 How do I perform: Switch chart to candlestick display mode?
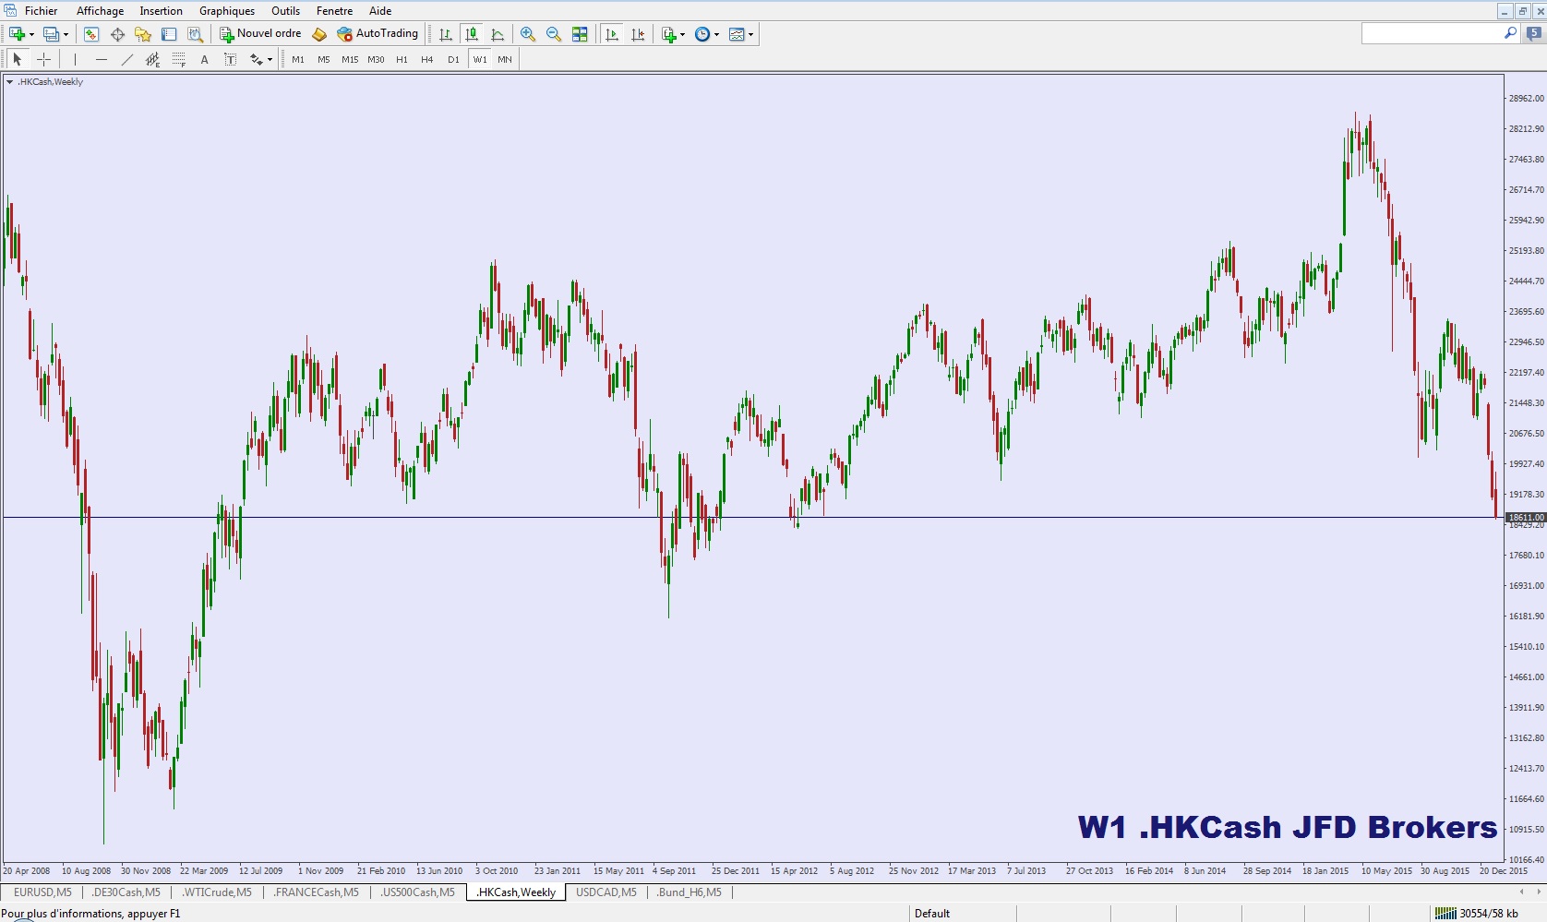472,34
